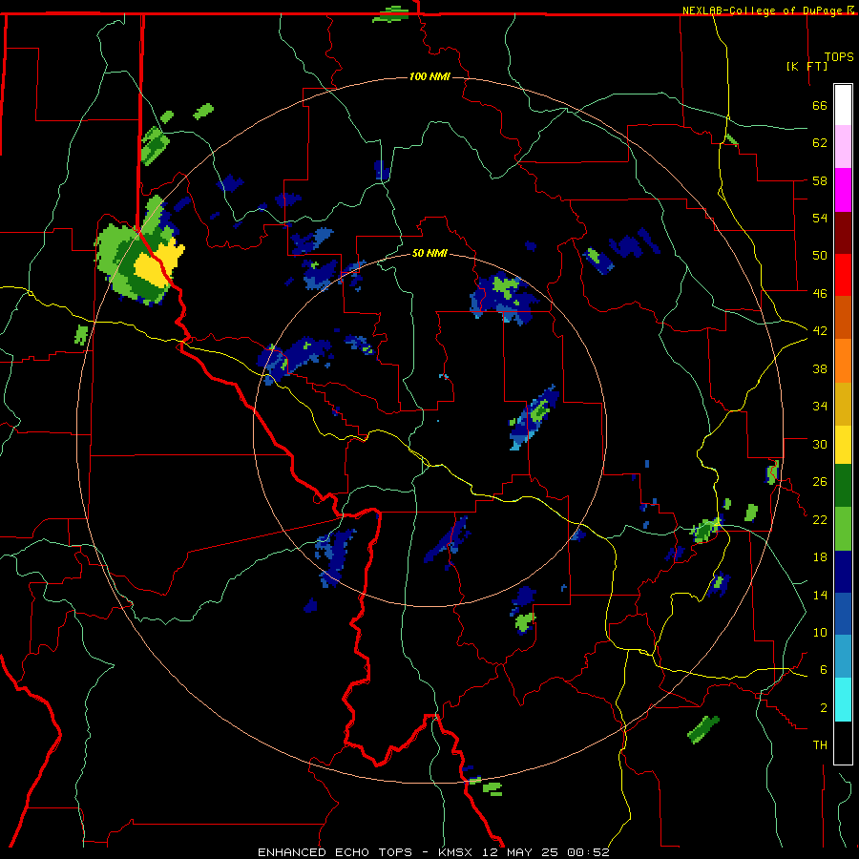Click the legend value 34
859x859 pixels.
click(x=820, y=407)
